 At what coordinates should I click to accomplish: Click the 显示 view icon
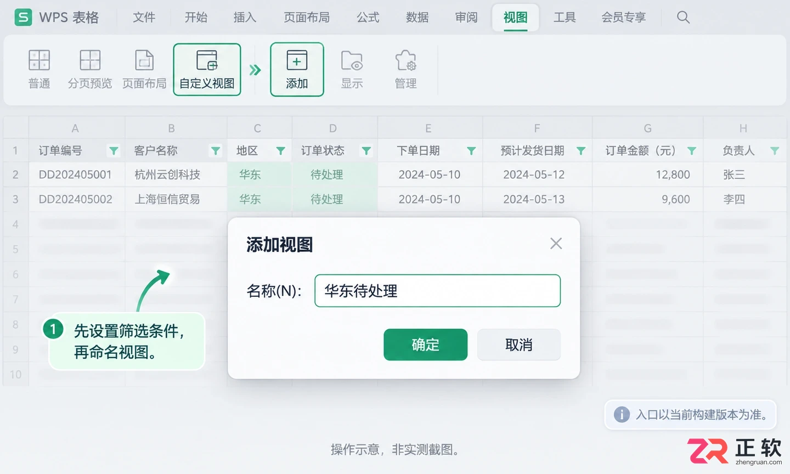coord(352,60)
